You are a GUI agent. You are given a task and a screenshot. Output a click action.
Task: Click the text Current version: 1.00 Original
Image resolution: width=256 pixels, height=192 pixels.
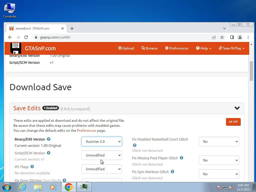coord(38,145)
